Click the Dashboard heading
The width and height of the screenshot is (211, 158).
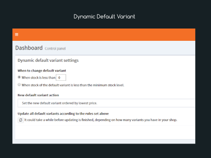tap(29, 48)
